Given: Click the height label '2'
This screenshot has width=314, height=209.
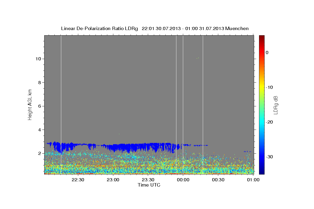Looking at the screenshot, I should (x=40, y=153).
